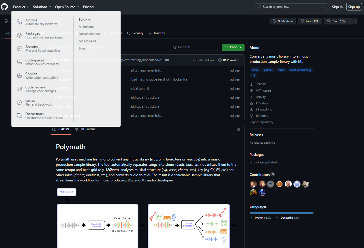Click Report repository link
Viewport: 364px width, 248px height.
261,122
